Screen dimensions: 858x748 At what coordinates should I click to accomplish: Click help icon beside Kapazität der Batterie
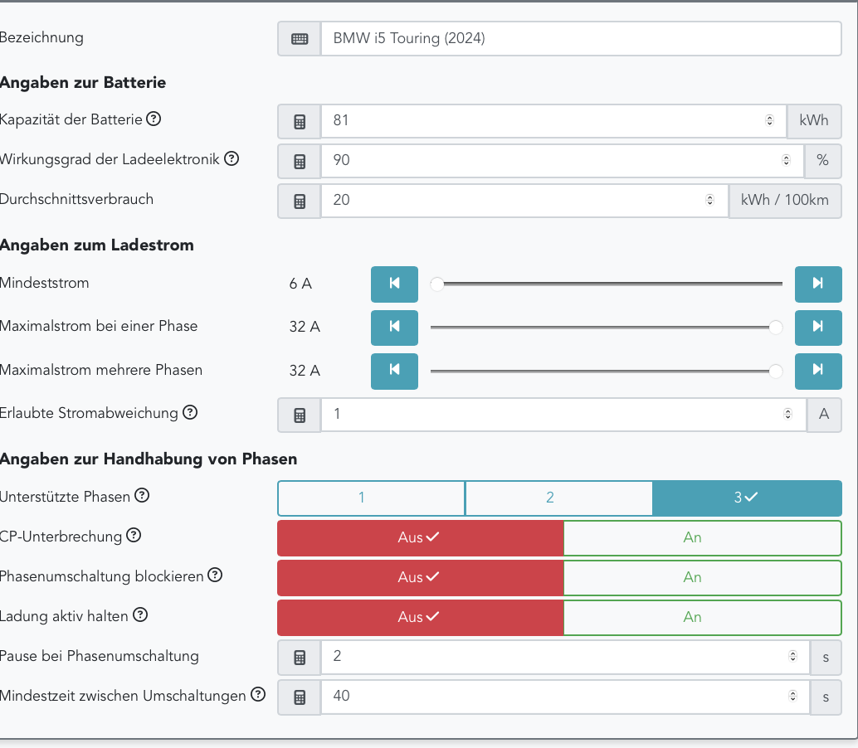click(x=154, y=119)
